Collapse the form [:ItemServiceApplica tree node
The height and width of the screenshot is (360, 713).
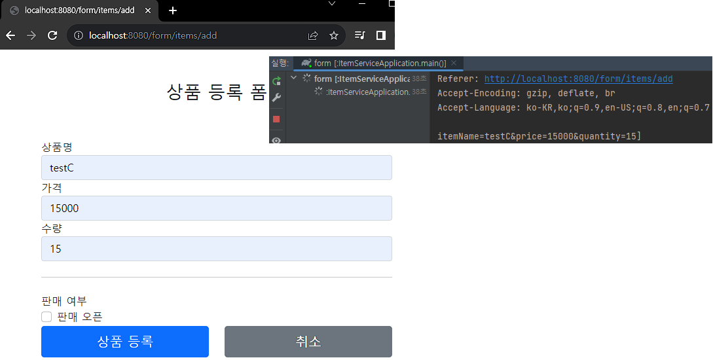coord(294,78)
